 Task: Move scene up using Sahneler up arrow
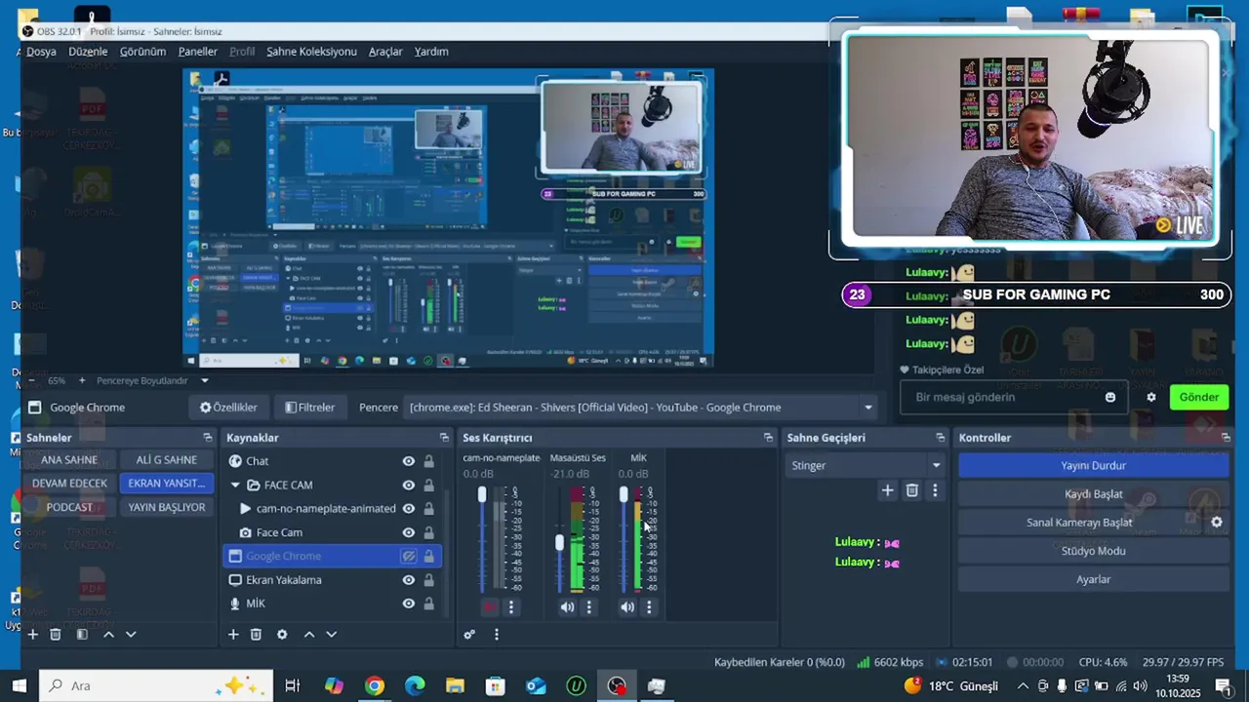[108, 634]
